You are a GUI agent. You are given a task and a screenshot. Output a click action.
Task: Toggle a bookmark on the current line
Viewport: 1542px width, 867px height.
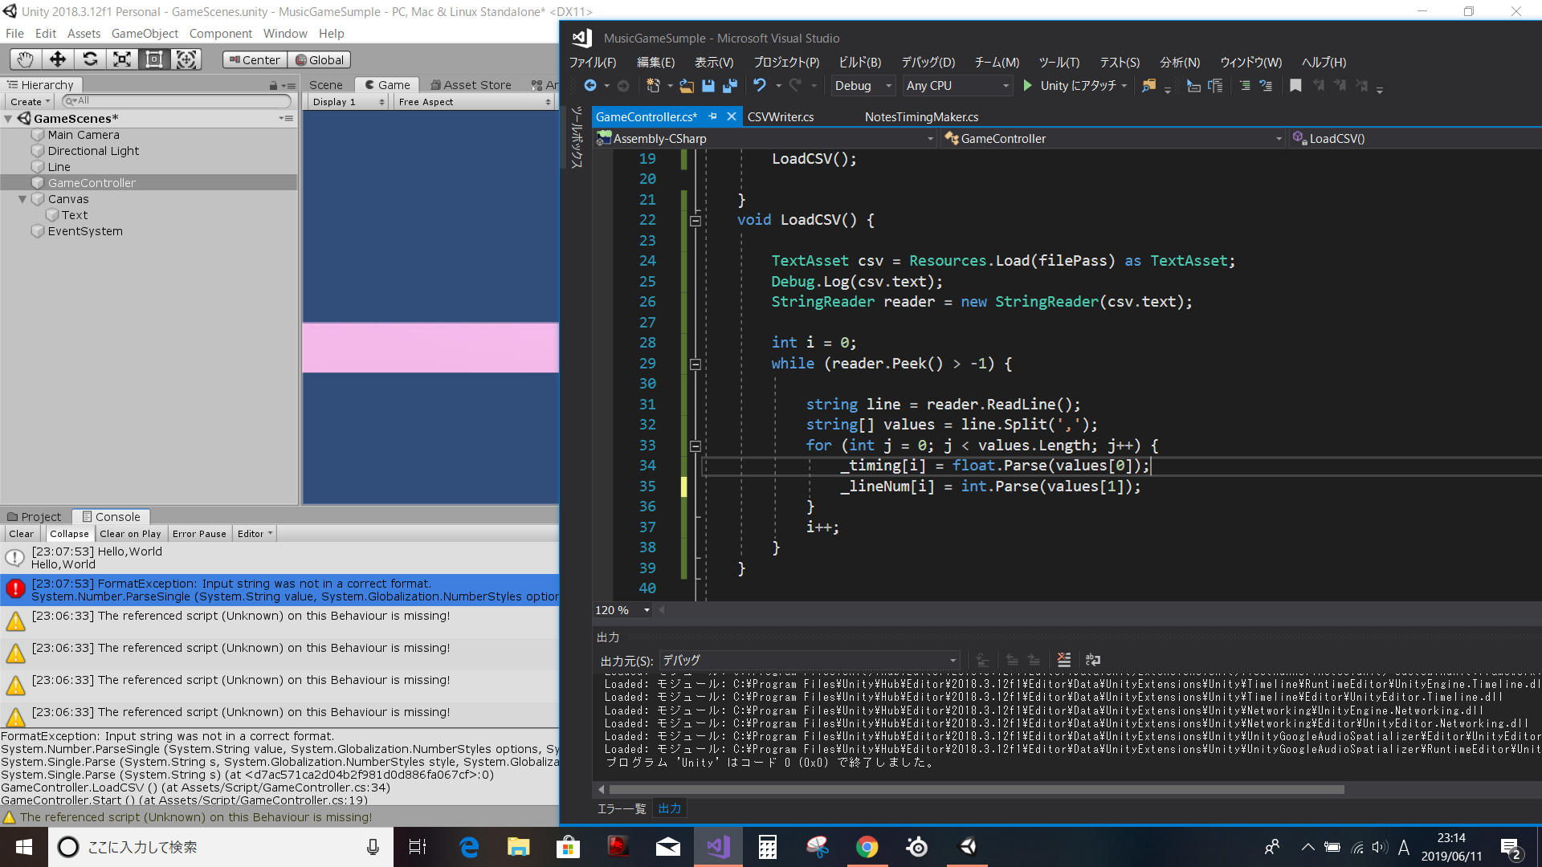point(1295,86)
